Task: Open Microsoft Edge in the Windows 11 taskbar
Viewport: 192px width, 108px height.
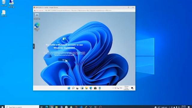Action: (91, 88)
